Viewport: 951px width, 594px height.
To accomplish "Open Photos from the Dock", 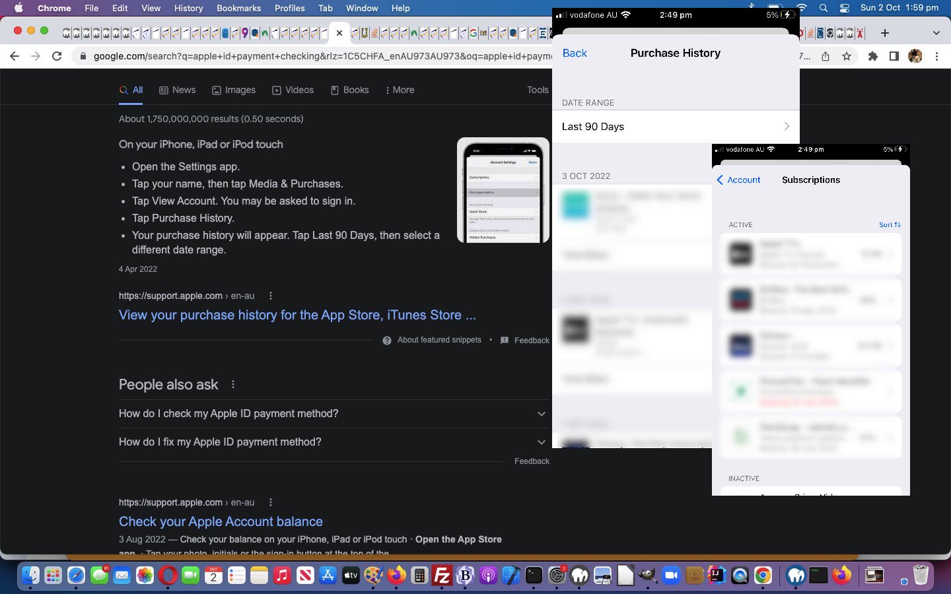I will point(145,576).
